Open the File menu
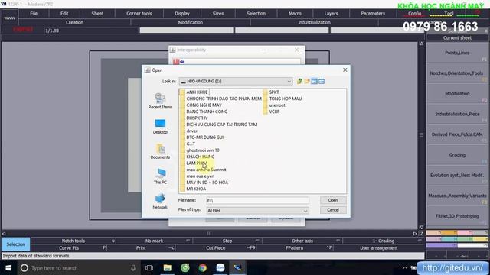 point(34,14)
